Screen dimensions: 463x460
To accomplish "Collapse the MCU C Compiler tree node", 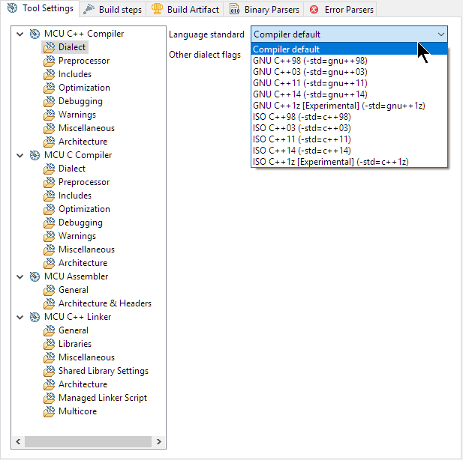I will 20,155.
